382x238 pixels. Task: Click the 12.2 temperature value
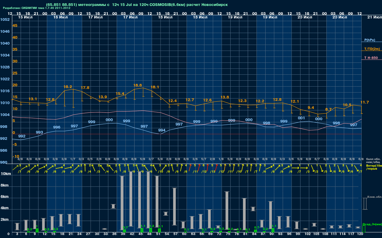pyautogui.click(x=260, y=101)
